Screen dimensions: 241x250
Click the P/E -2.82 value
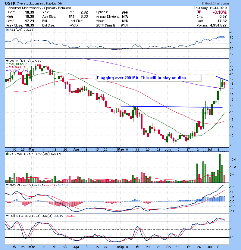[x=83, y=12]
